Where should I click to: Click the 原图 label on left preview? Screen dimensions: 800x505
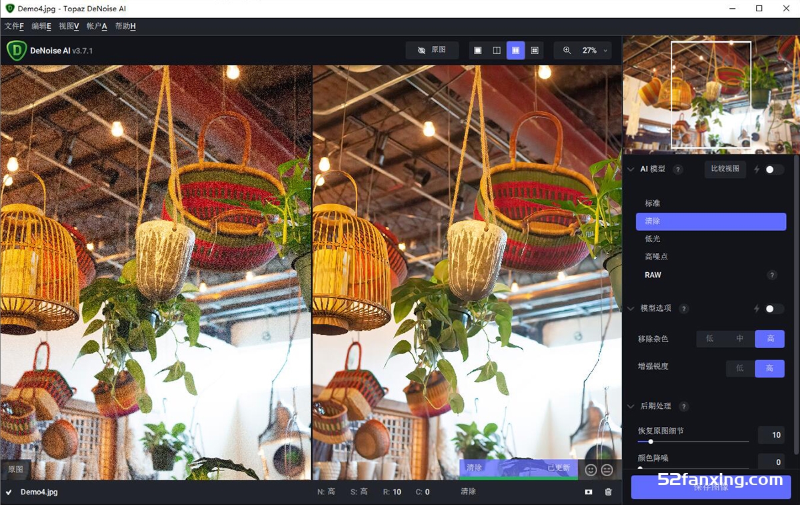(15, 470)
